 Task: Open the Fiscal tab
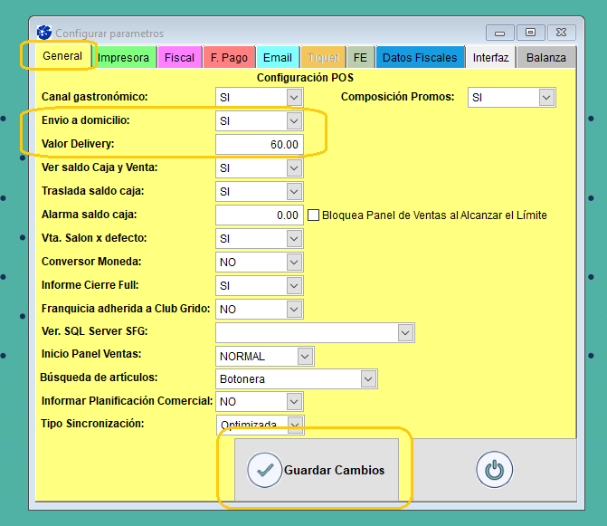(x=179, y=58)
